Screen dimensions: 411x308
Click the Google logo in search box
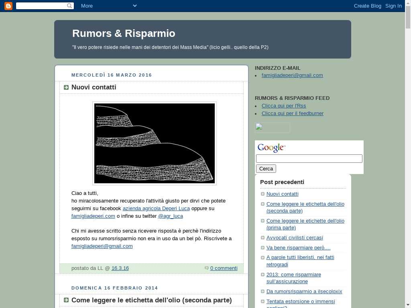coord(271,148)
